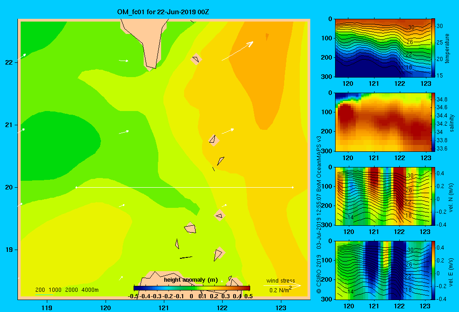459x312 pixels.
Task: Click the vertical "03-Jul-2019 12:55:07" timestamp
Action: pos(319,221)
